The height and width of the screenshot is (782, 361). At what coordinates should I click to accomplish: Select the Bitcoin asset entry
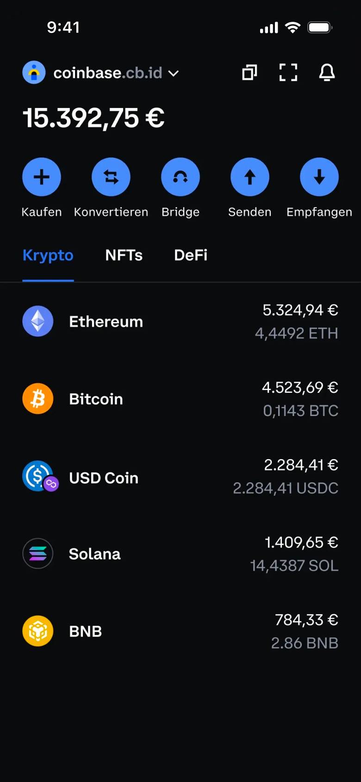(180, 399)
